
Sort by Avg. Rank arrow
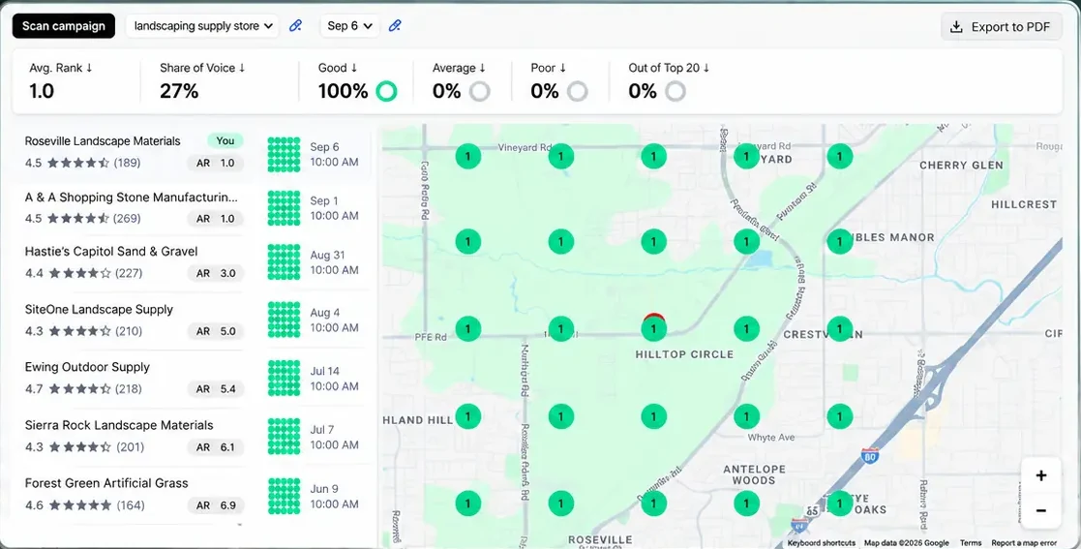(89, 68)
